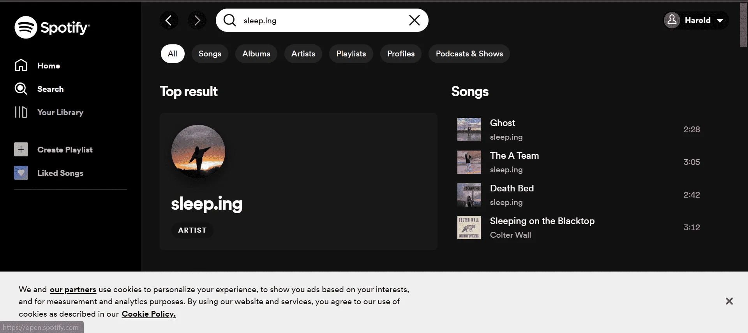Viewport: 748px width, 333px height.
Task: Click the 3:05 duration for The A Team
Action: (x=692, y=162)
